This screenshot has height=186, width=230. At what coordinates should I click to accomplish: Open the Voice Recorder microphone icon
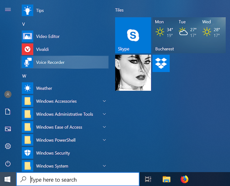click(27, 62)
